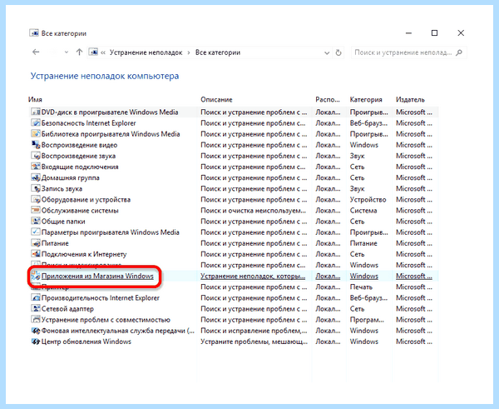
Task: Click icon of Устранение проблем с совместимостью
Action: click(x=36, y=319)
